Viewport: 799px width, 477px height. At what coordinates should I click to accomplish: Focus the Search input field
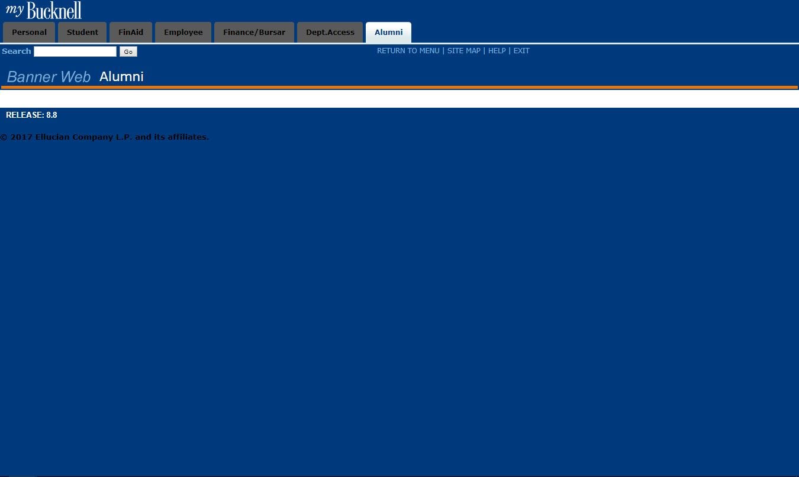tap(75, 51)
